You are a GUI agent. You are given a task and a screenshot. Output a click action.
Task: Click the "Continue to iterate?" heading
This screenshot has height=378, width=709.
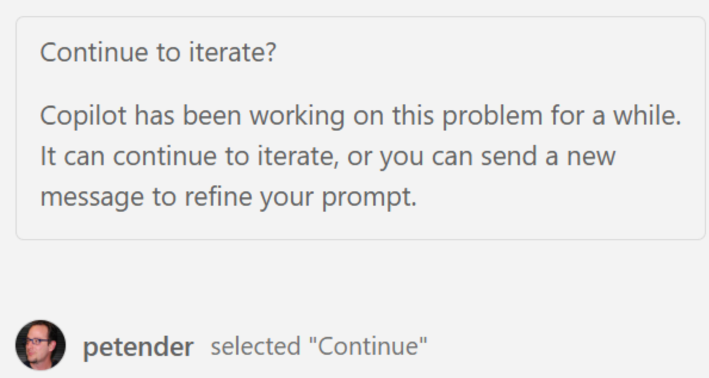pos(158,52)
